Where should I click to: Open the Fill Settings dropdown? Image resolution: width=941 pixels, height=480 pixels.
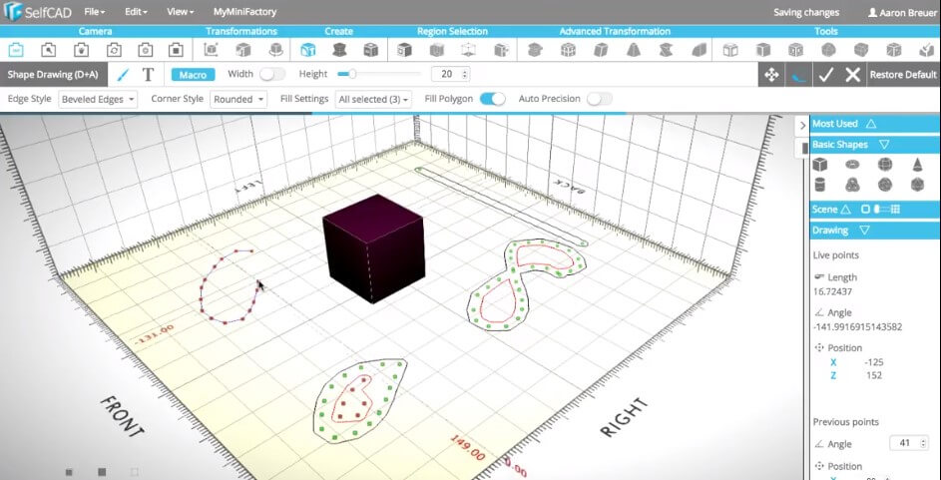[x=373, y=100]
